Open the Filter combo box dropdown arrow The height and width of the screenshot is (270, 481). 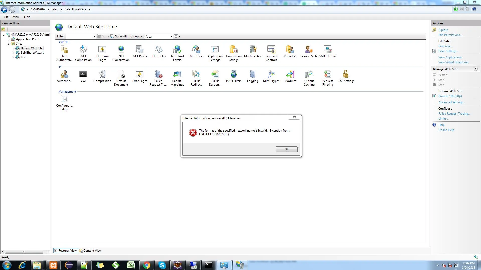coord(94,37)
